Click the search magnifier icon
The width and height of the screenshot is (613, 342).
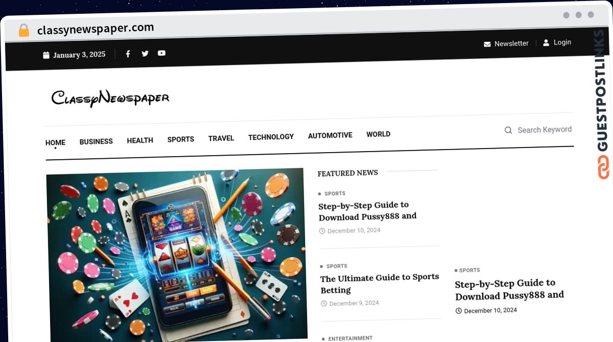[x=508, y=130]
